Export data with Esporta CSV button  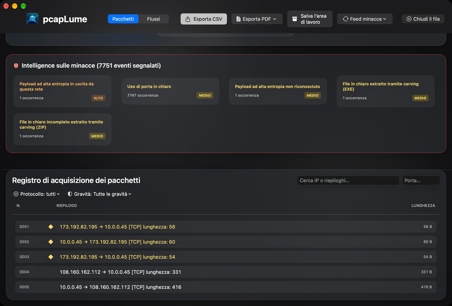(x=204, y=19)
